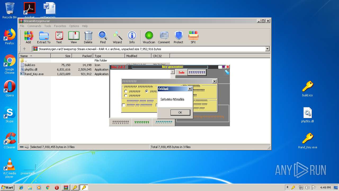The width and height of the screenshot is (339, 191).
Task: Click the blue pencil icon in key generator
Action: 227,72
